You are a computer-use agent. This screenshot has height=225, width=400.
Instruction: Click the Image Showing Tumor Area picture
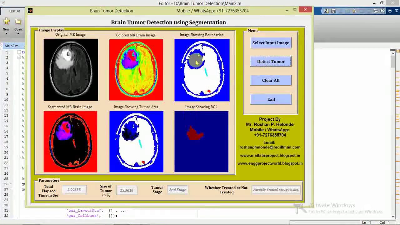[x=136, y=142]
